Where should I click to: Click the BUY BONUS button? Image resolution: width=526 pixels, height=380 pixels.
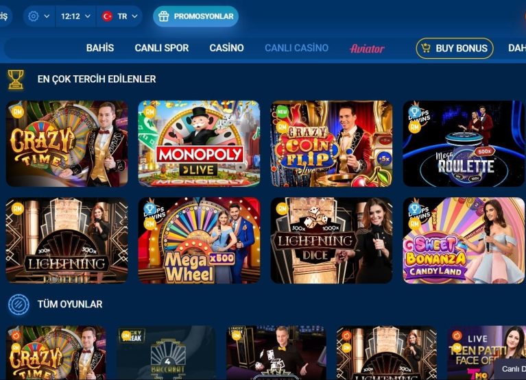pyautogui.click(x=455, y=48)
